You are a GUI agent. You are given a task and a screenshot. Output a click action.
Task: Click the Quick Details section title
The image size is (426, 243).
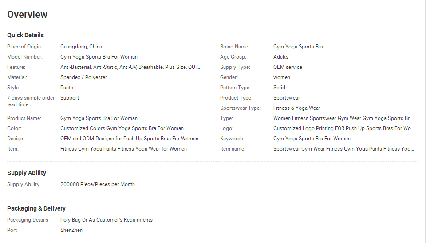(26, 35)
